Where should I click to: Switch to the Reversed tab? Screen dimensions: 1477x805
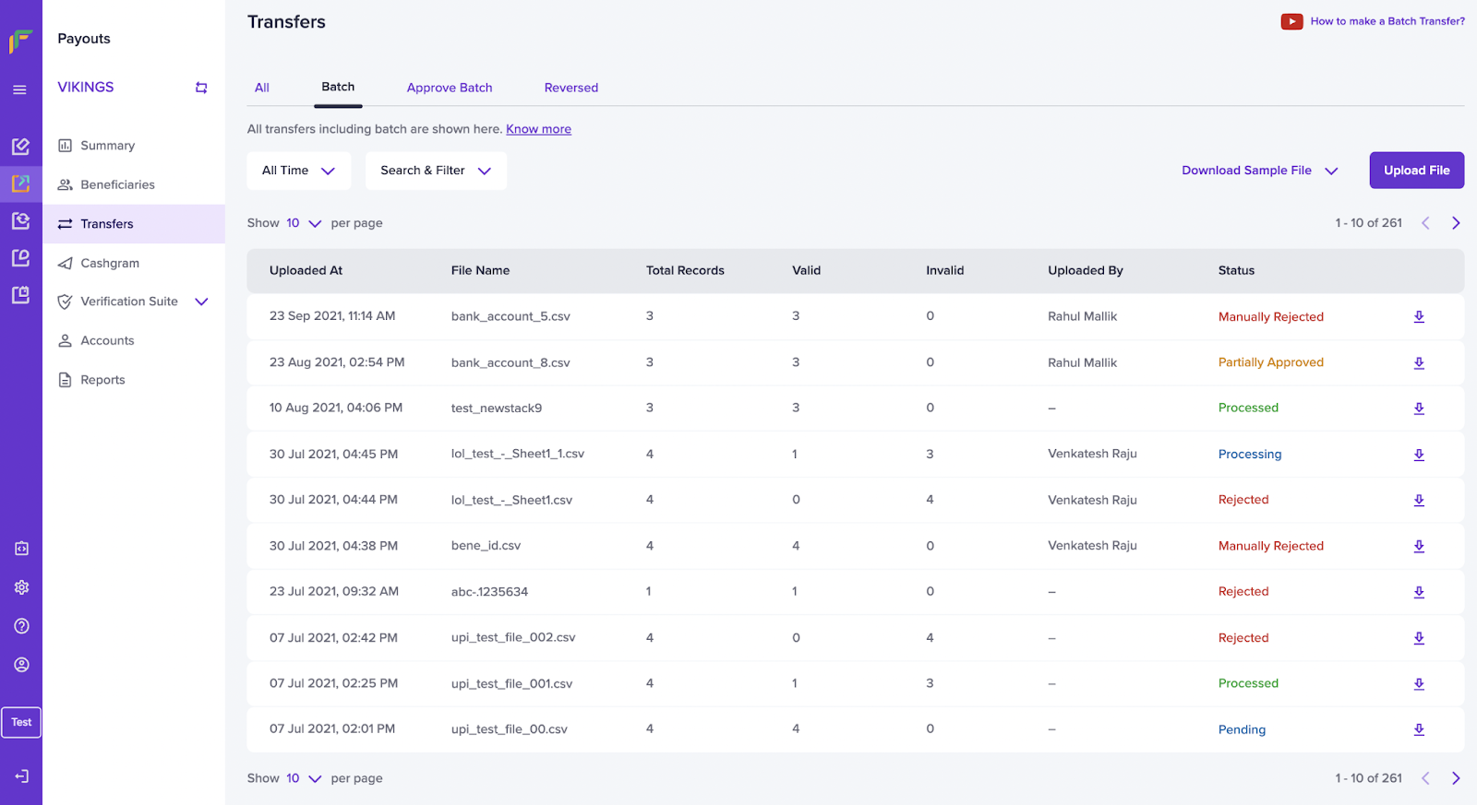(571, 88)
